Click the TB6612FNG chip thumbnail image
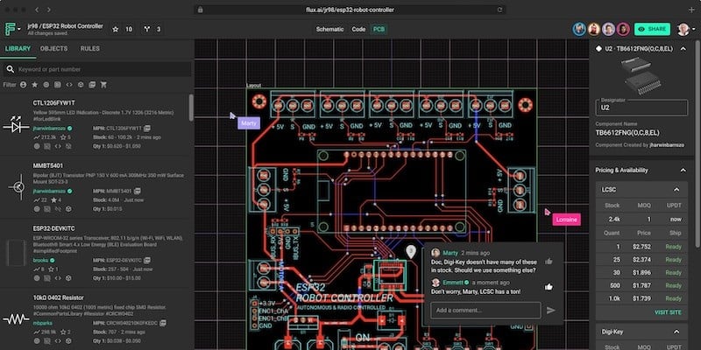Image resolution: width=701 pixels, height=350 pixels. 641,75
